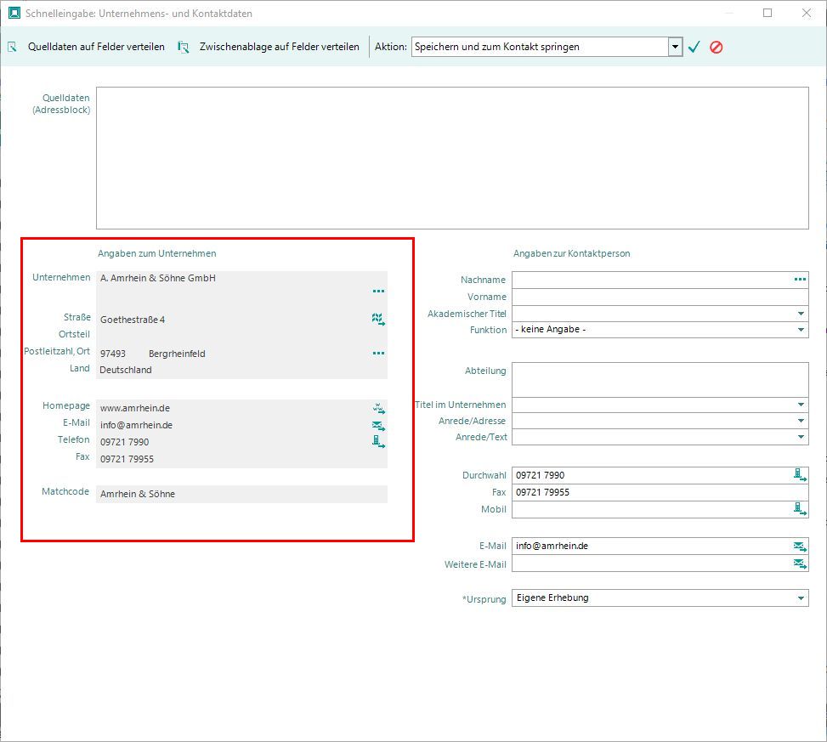Open the Anrede/Adresse dropdown
This screenshot has width=827, height=742.
(x=801, y=421)
